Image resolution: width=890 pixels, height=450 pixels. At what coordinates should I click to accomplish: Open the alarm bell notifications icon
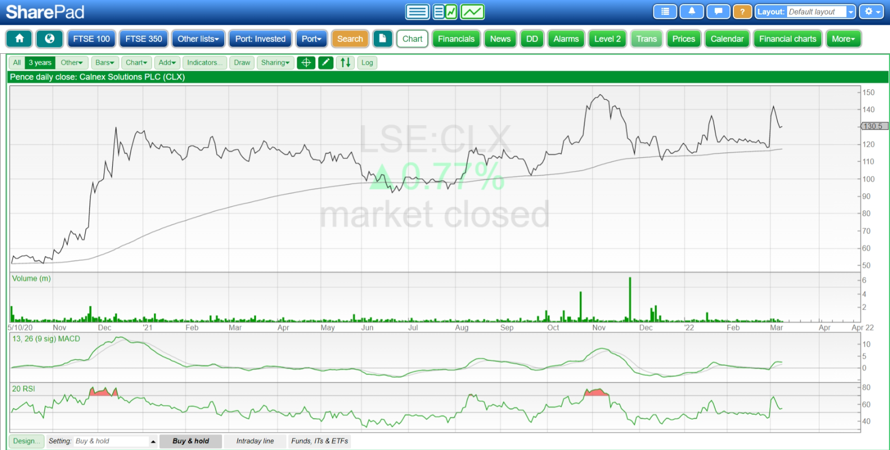tap(692, 11)
